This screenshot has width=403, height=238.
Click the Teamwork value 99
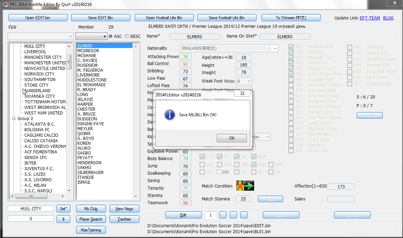[185, 203]
